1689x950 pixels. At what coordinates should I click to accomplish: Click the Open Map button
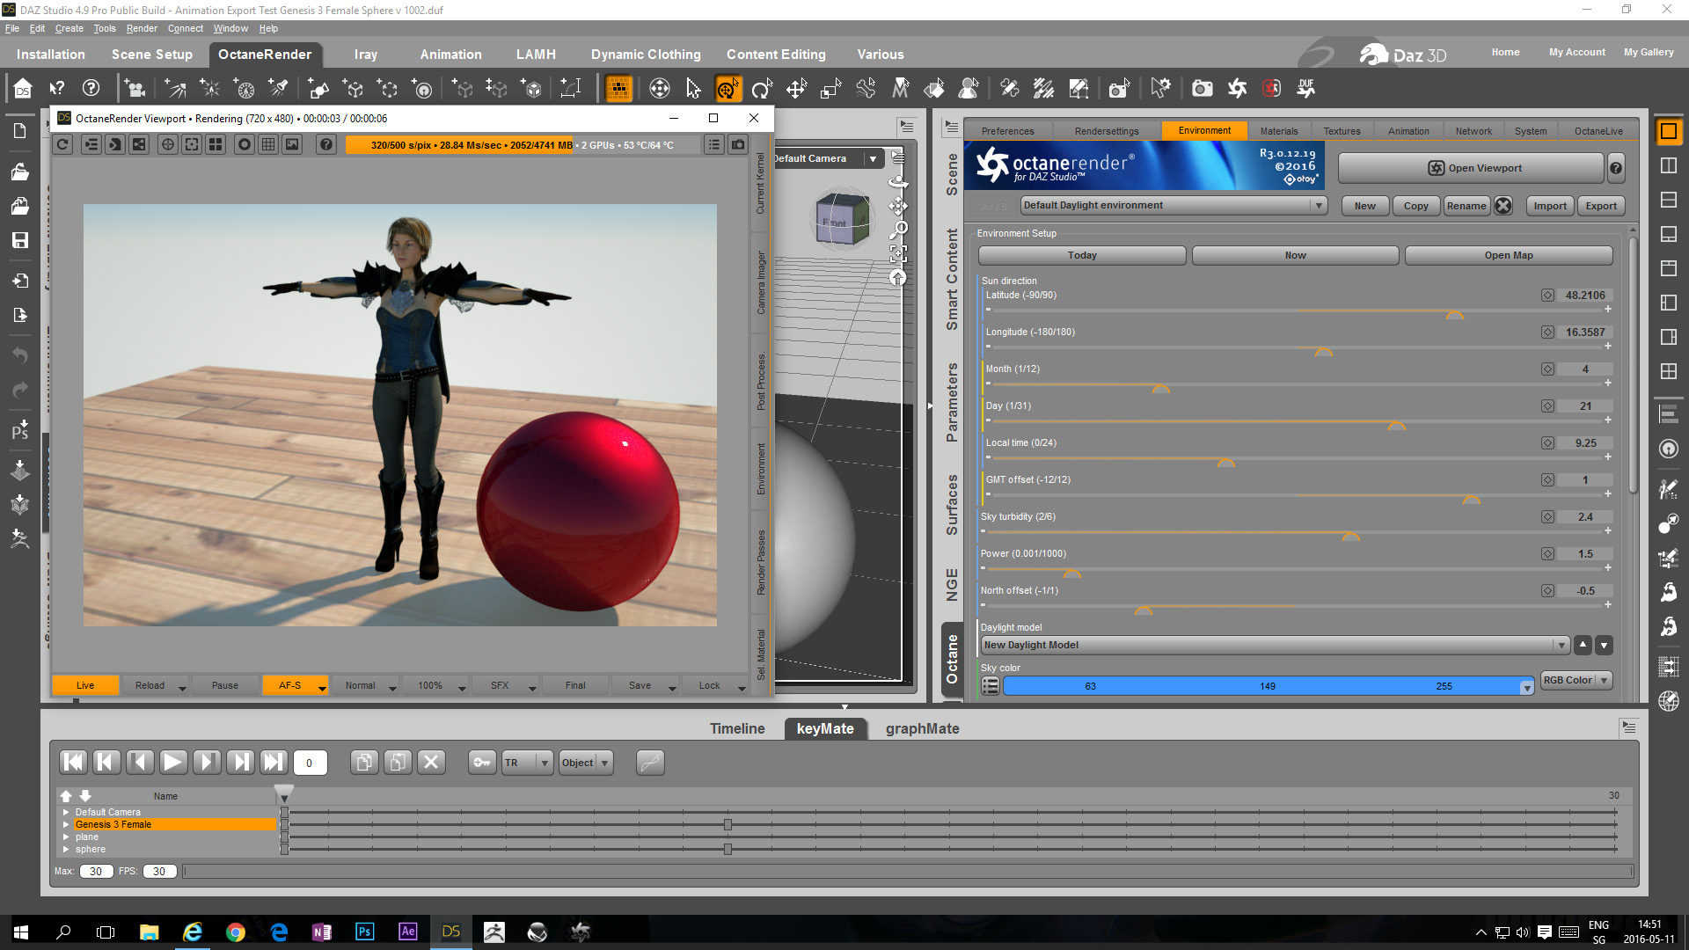click(1508, 255)
